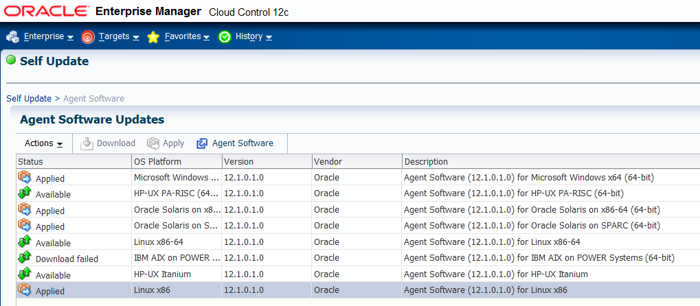The image size is (700, 306).
Task: Open the History menu
Action: tap(253, 36)
